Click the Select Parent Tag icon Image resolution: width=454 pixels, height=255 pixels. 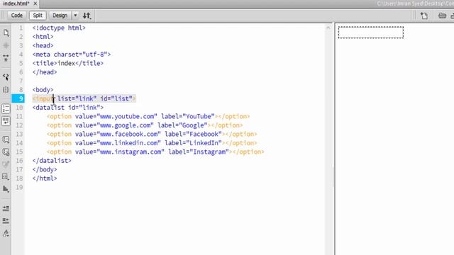click(6, 76)
